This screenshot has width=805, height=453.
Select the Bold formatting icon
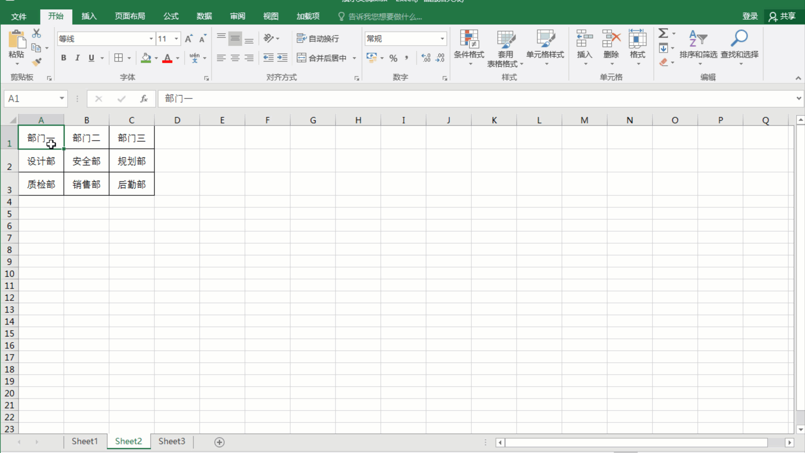tap(63, 58)
